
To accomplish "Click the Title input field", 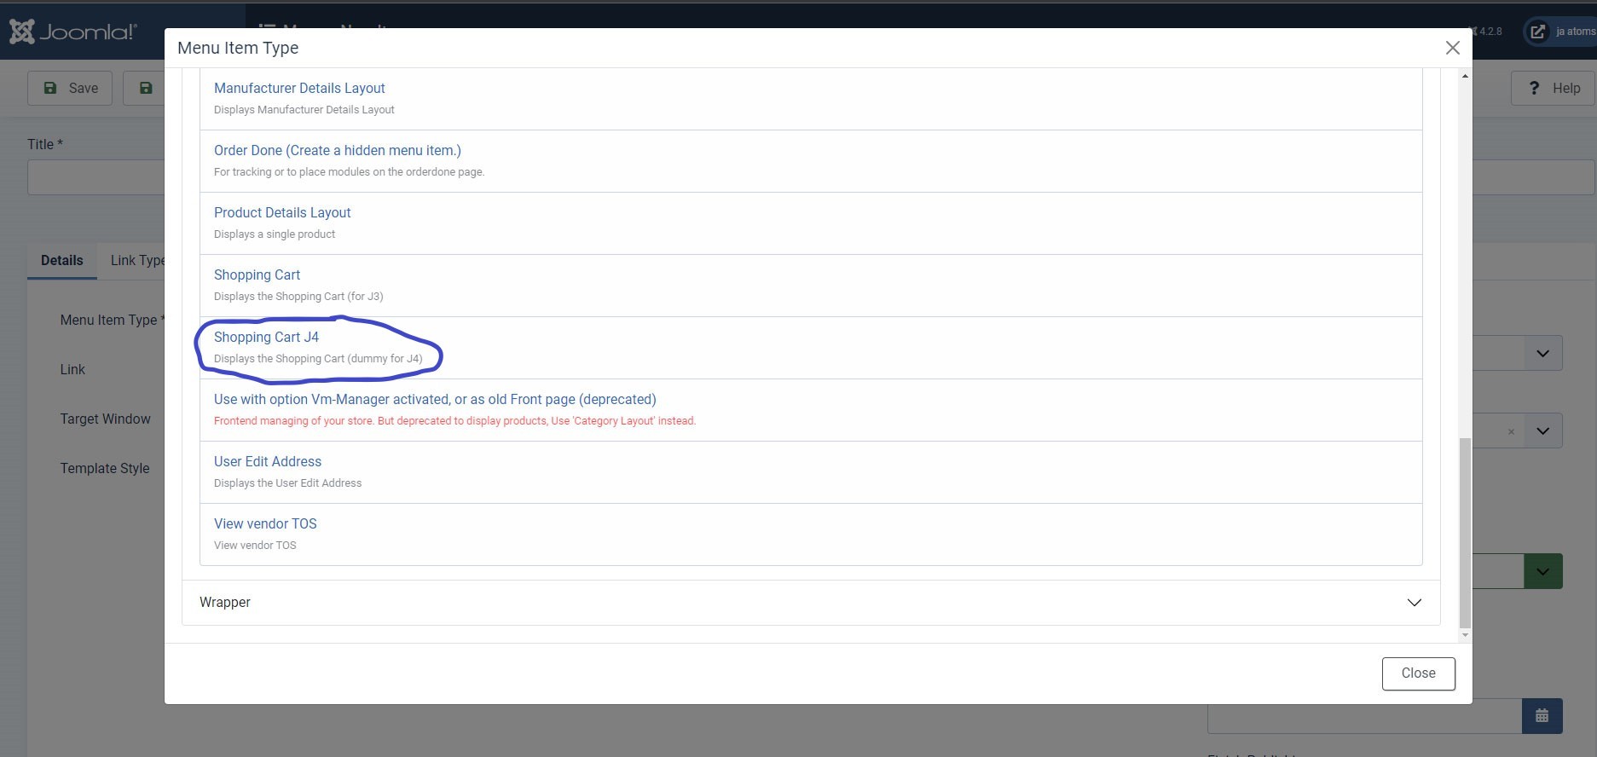I will click(95, 178).
